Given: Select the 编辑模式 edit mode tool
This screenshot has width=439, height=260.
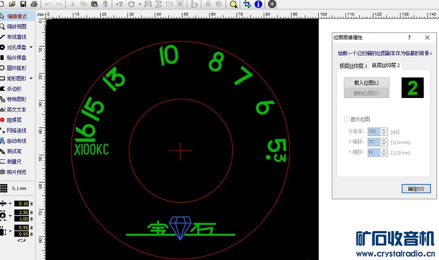Looking at the screenshot, I should click(x=17, y=16).
